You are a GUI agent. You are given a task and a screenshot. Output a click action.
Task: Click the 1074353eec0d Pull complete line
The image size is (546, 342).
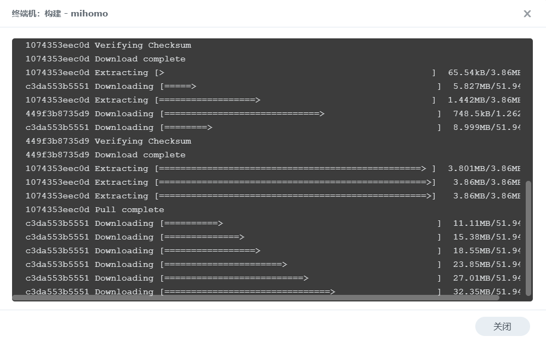pos(95,210)
